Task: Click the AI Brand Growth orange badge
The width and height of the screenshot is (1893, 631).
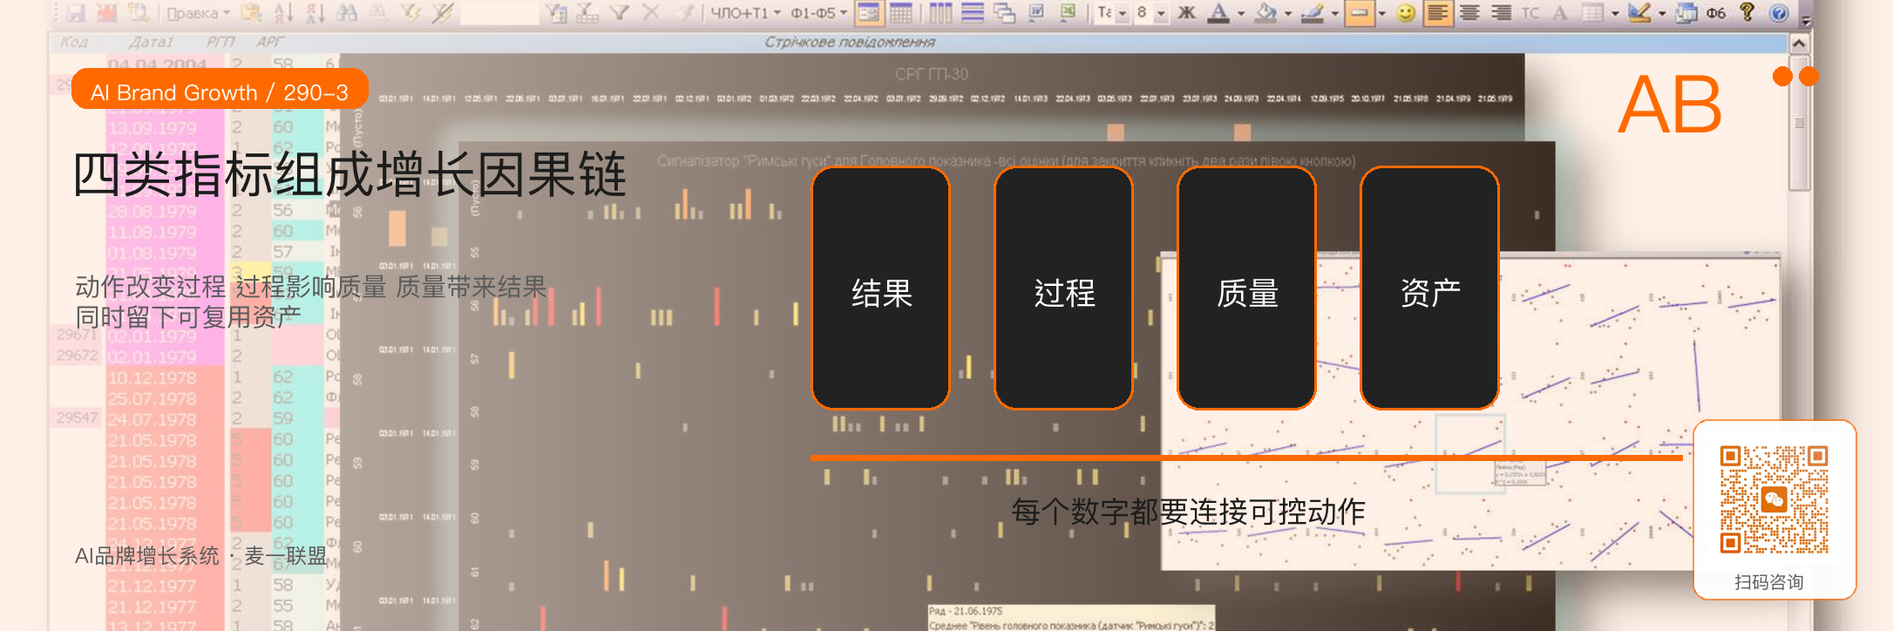Action: click(x=220, y=91)
